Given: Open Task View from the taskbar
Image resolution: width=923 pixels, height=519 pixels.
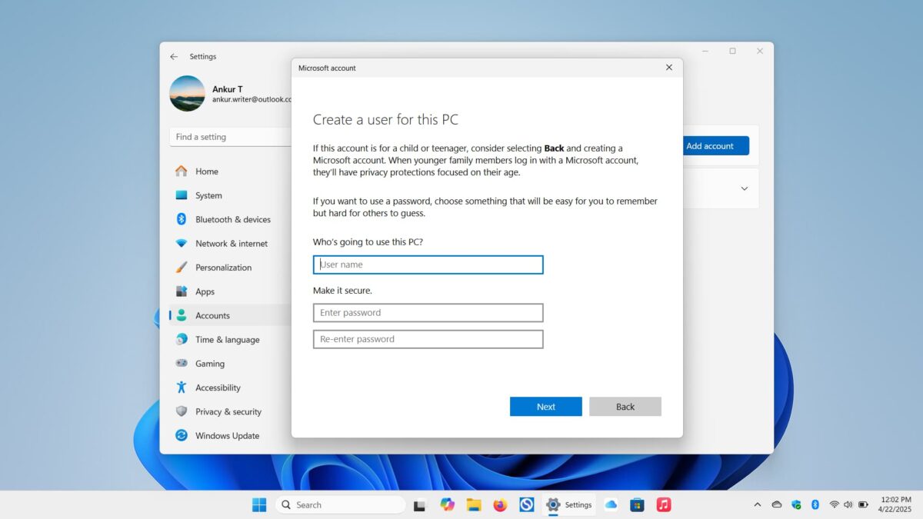Looking at the screenshot, I should tap(420, 505).
